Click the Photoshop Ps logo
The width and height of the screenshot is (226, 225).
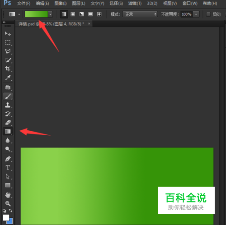coord(7,3)
